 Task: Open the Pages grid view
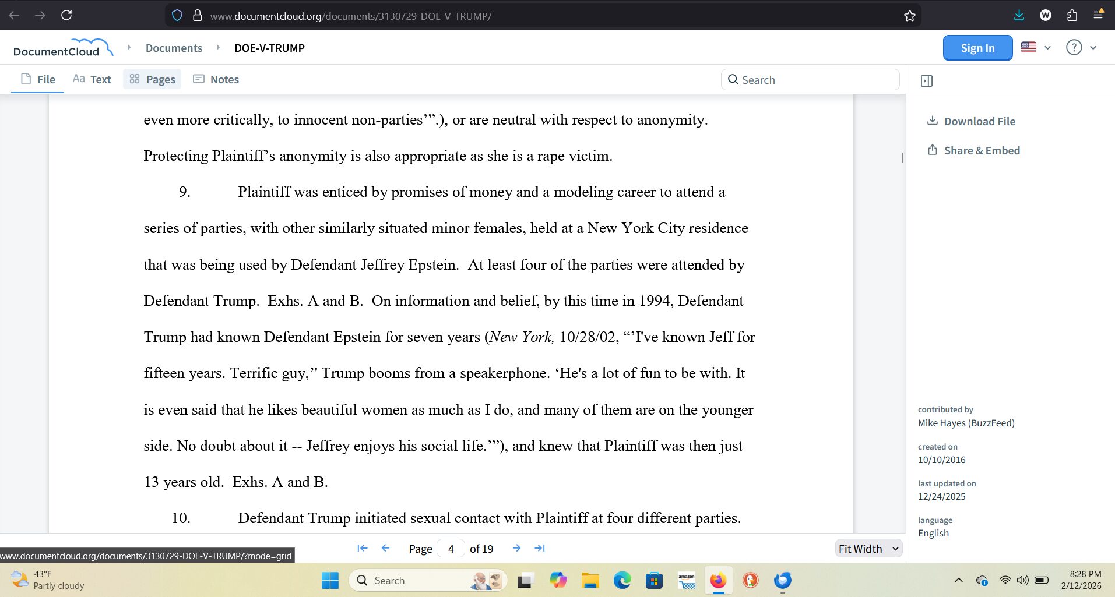tap(152, 79)
